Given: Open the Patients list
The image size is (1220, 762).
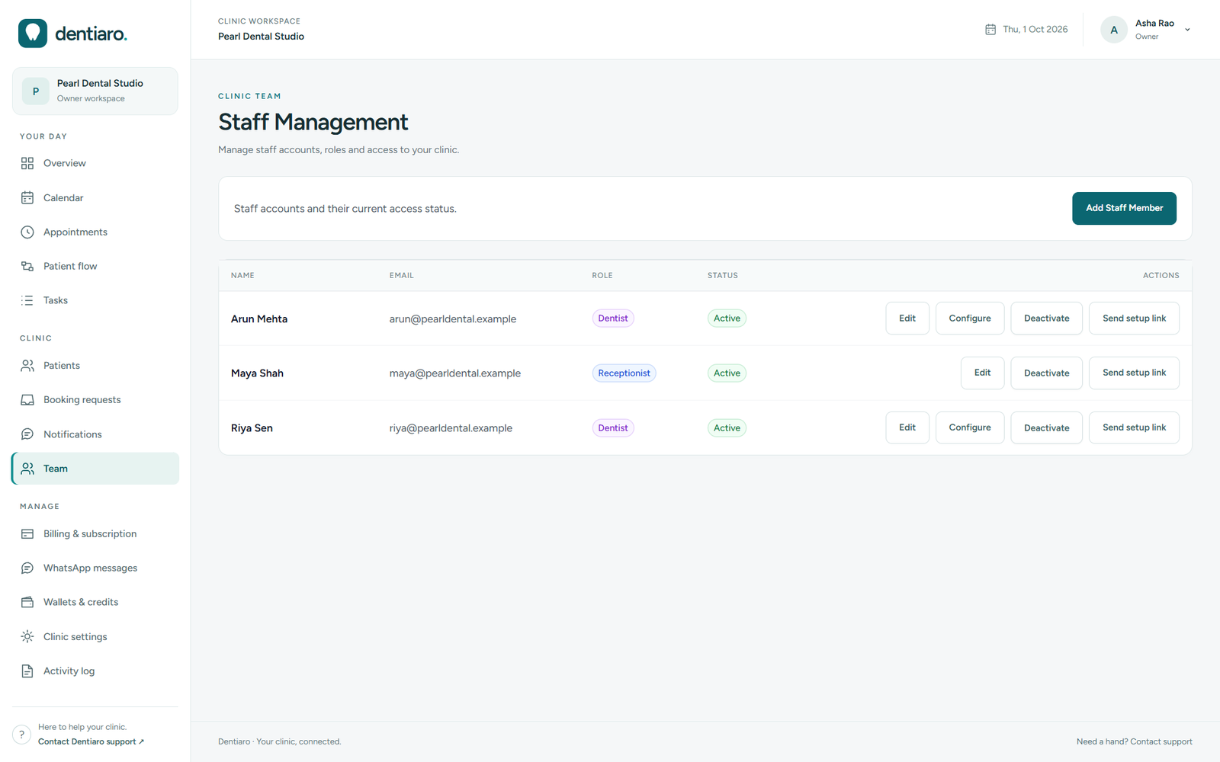Looking at the screenshot, I should coord(95,366).
